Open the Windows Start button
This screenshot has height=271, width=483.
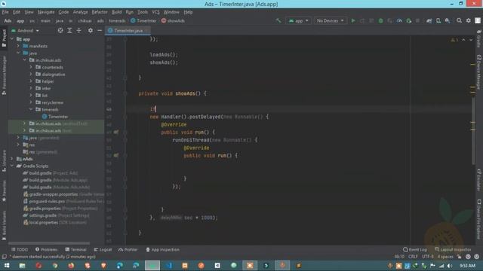coord(7,266)
